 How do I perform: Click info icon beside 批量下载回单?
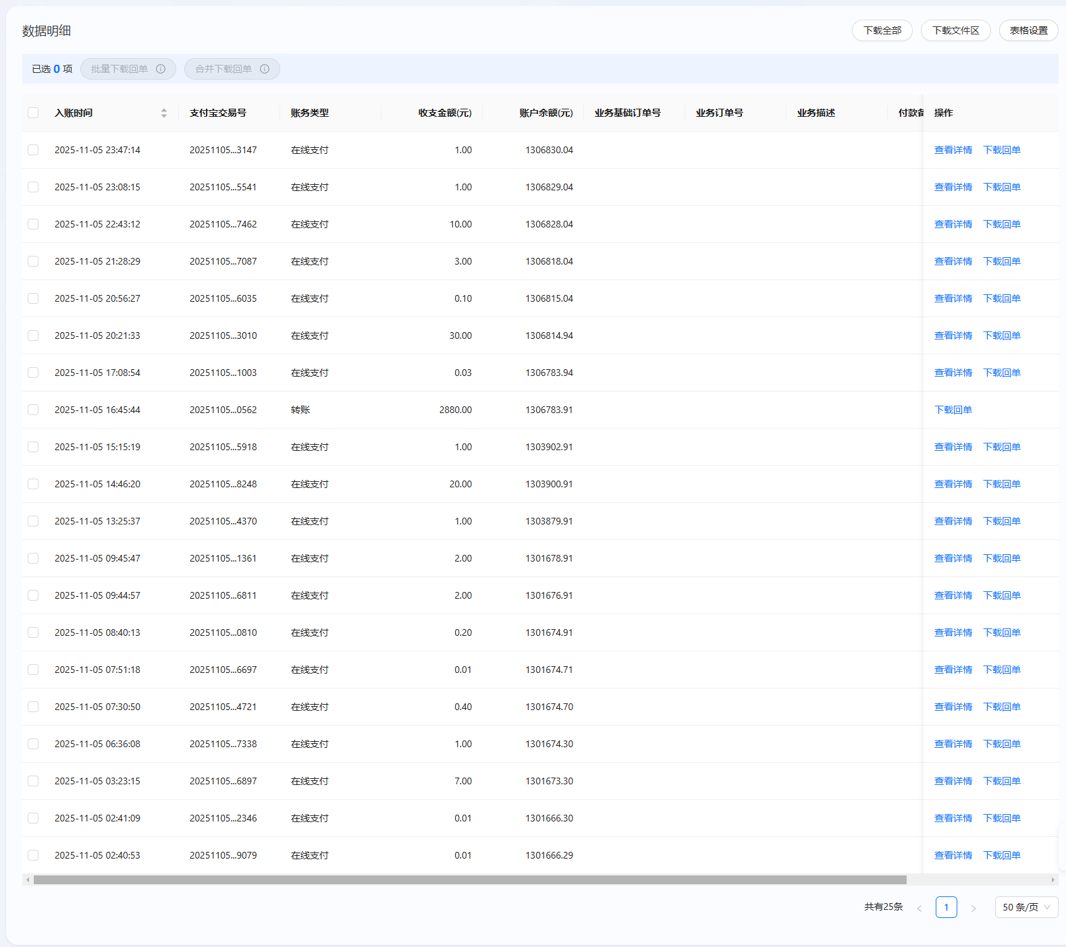click(161, 69)
